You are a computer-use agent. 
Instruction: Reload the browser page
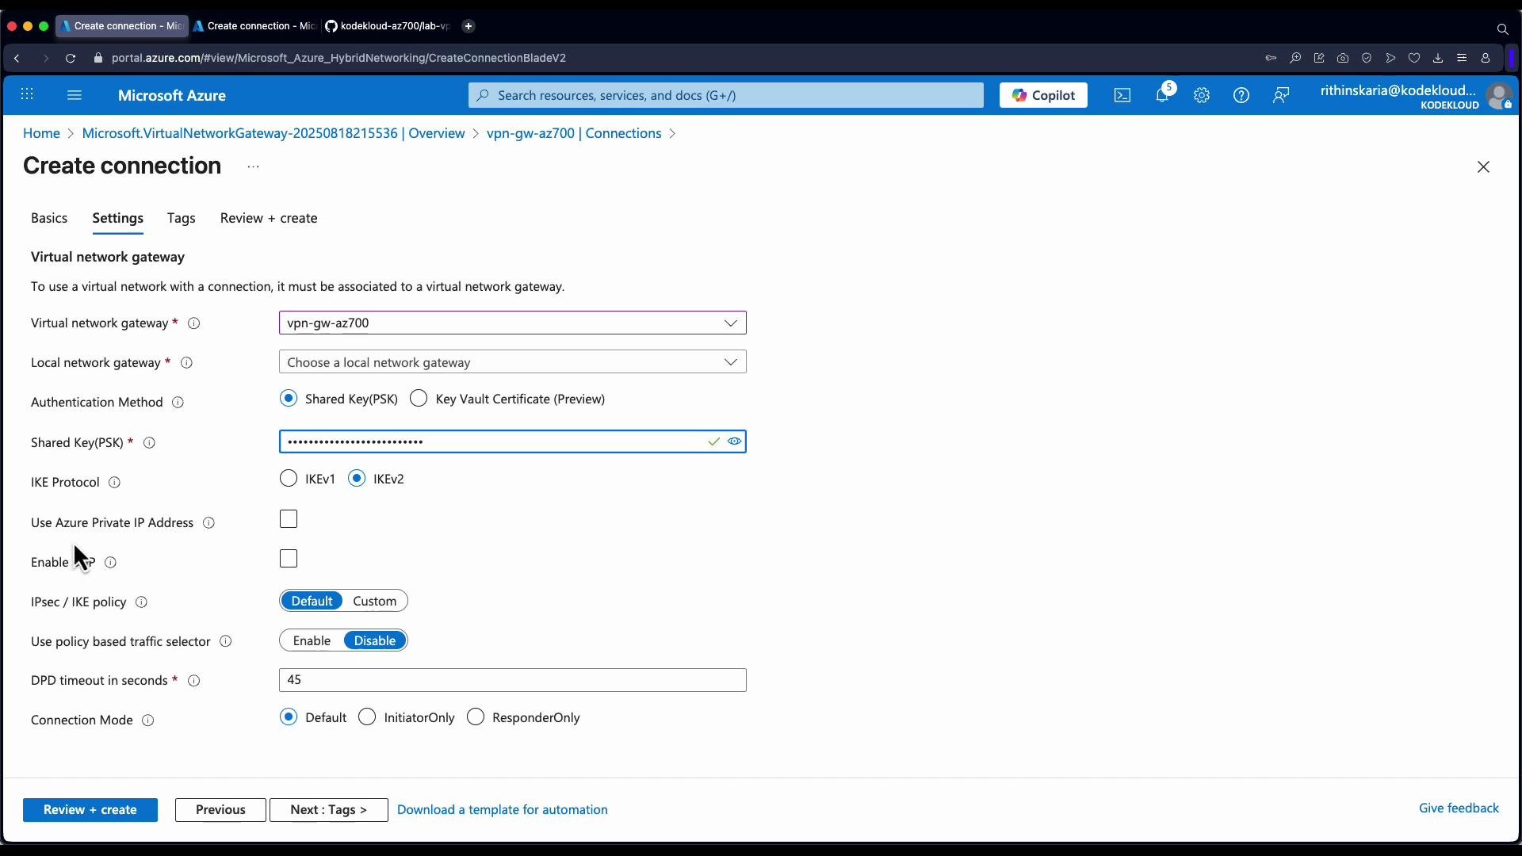71,58
